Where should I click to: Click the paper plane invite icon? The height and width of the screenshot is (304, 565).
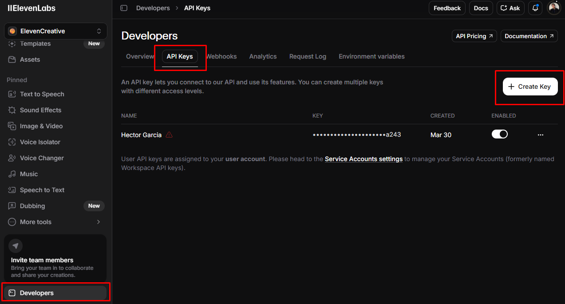coord(16,246)
